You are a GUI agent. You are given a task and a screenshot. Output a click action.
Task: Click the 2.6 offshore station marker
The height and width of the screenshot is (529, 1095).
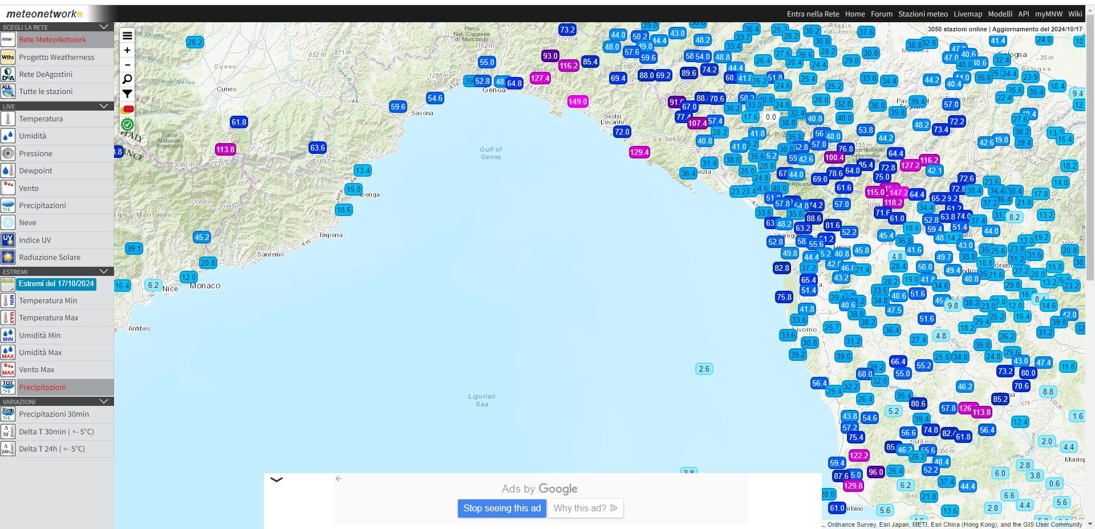click(704, 369)
